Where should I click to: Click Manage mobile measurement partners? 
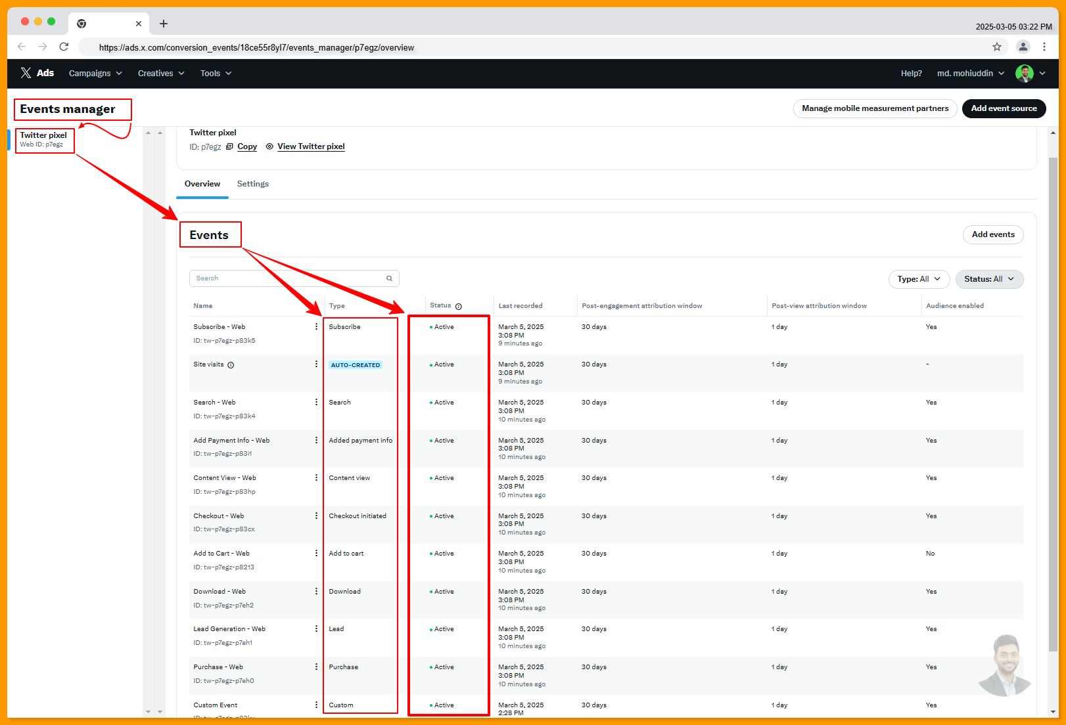[875, 108]
